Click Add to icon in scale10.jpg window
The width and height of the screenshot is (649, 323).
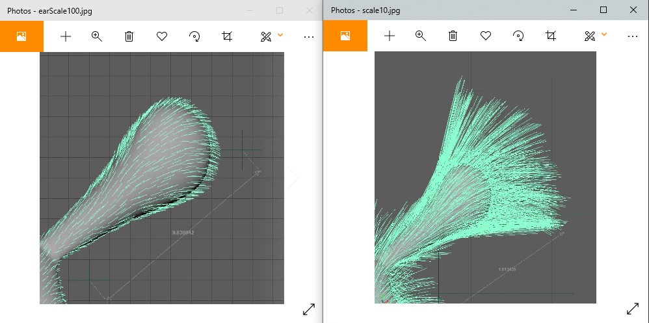coord(389,36)
